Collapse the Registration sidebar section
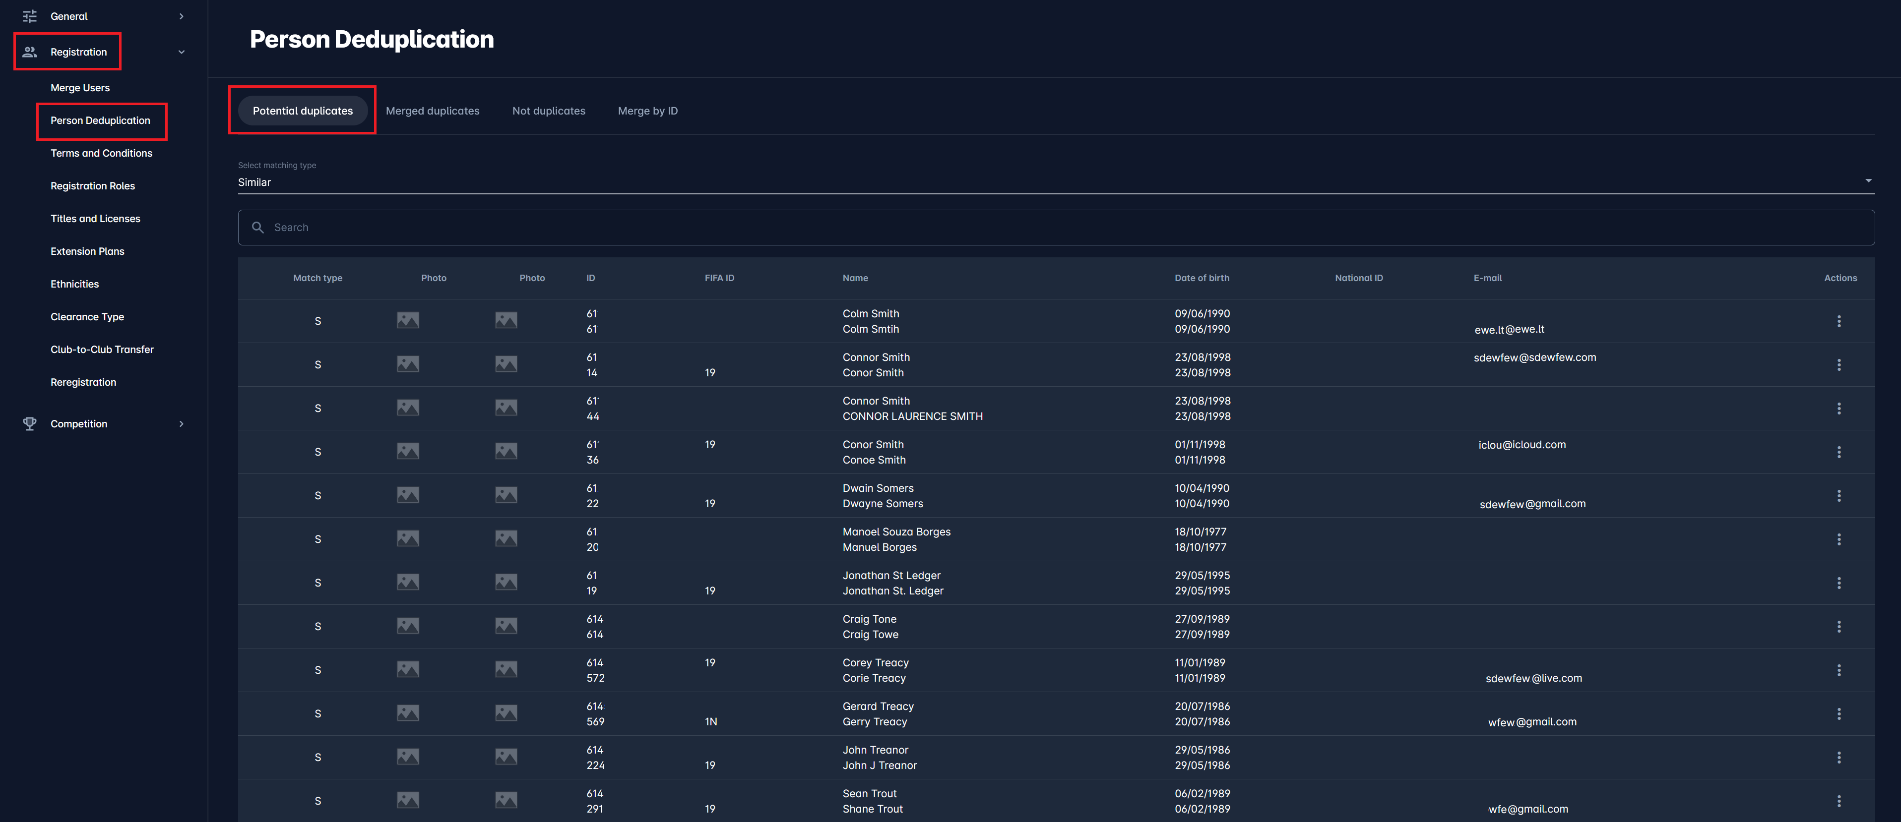This screenshot has height=822, width=1901. coord(181,52)
